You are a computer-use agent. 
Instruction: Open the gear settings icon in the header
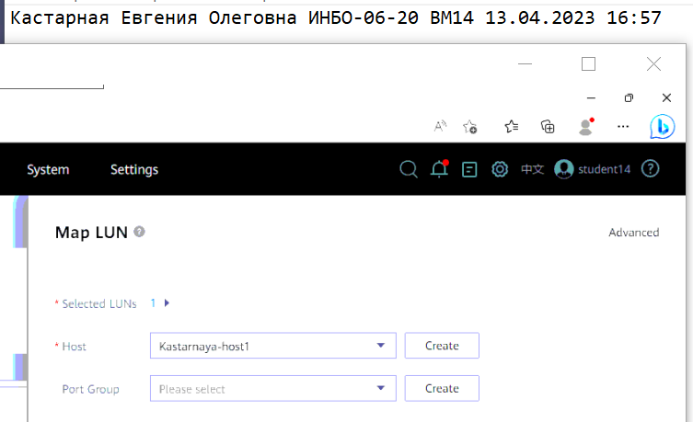500,169
